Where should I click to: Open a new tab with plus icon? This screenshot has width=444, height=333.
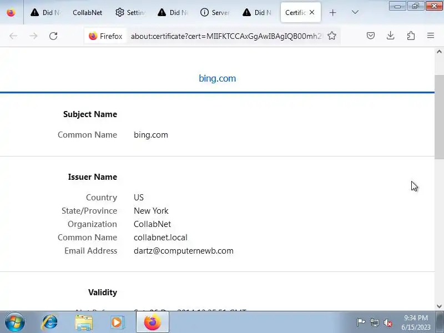(x=332, y=12)
